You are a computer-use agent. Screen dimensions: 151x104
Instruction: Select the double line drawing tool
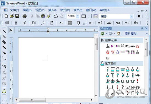(x=4, y=37)
